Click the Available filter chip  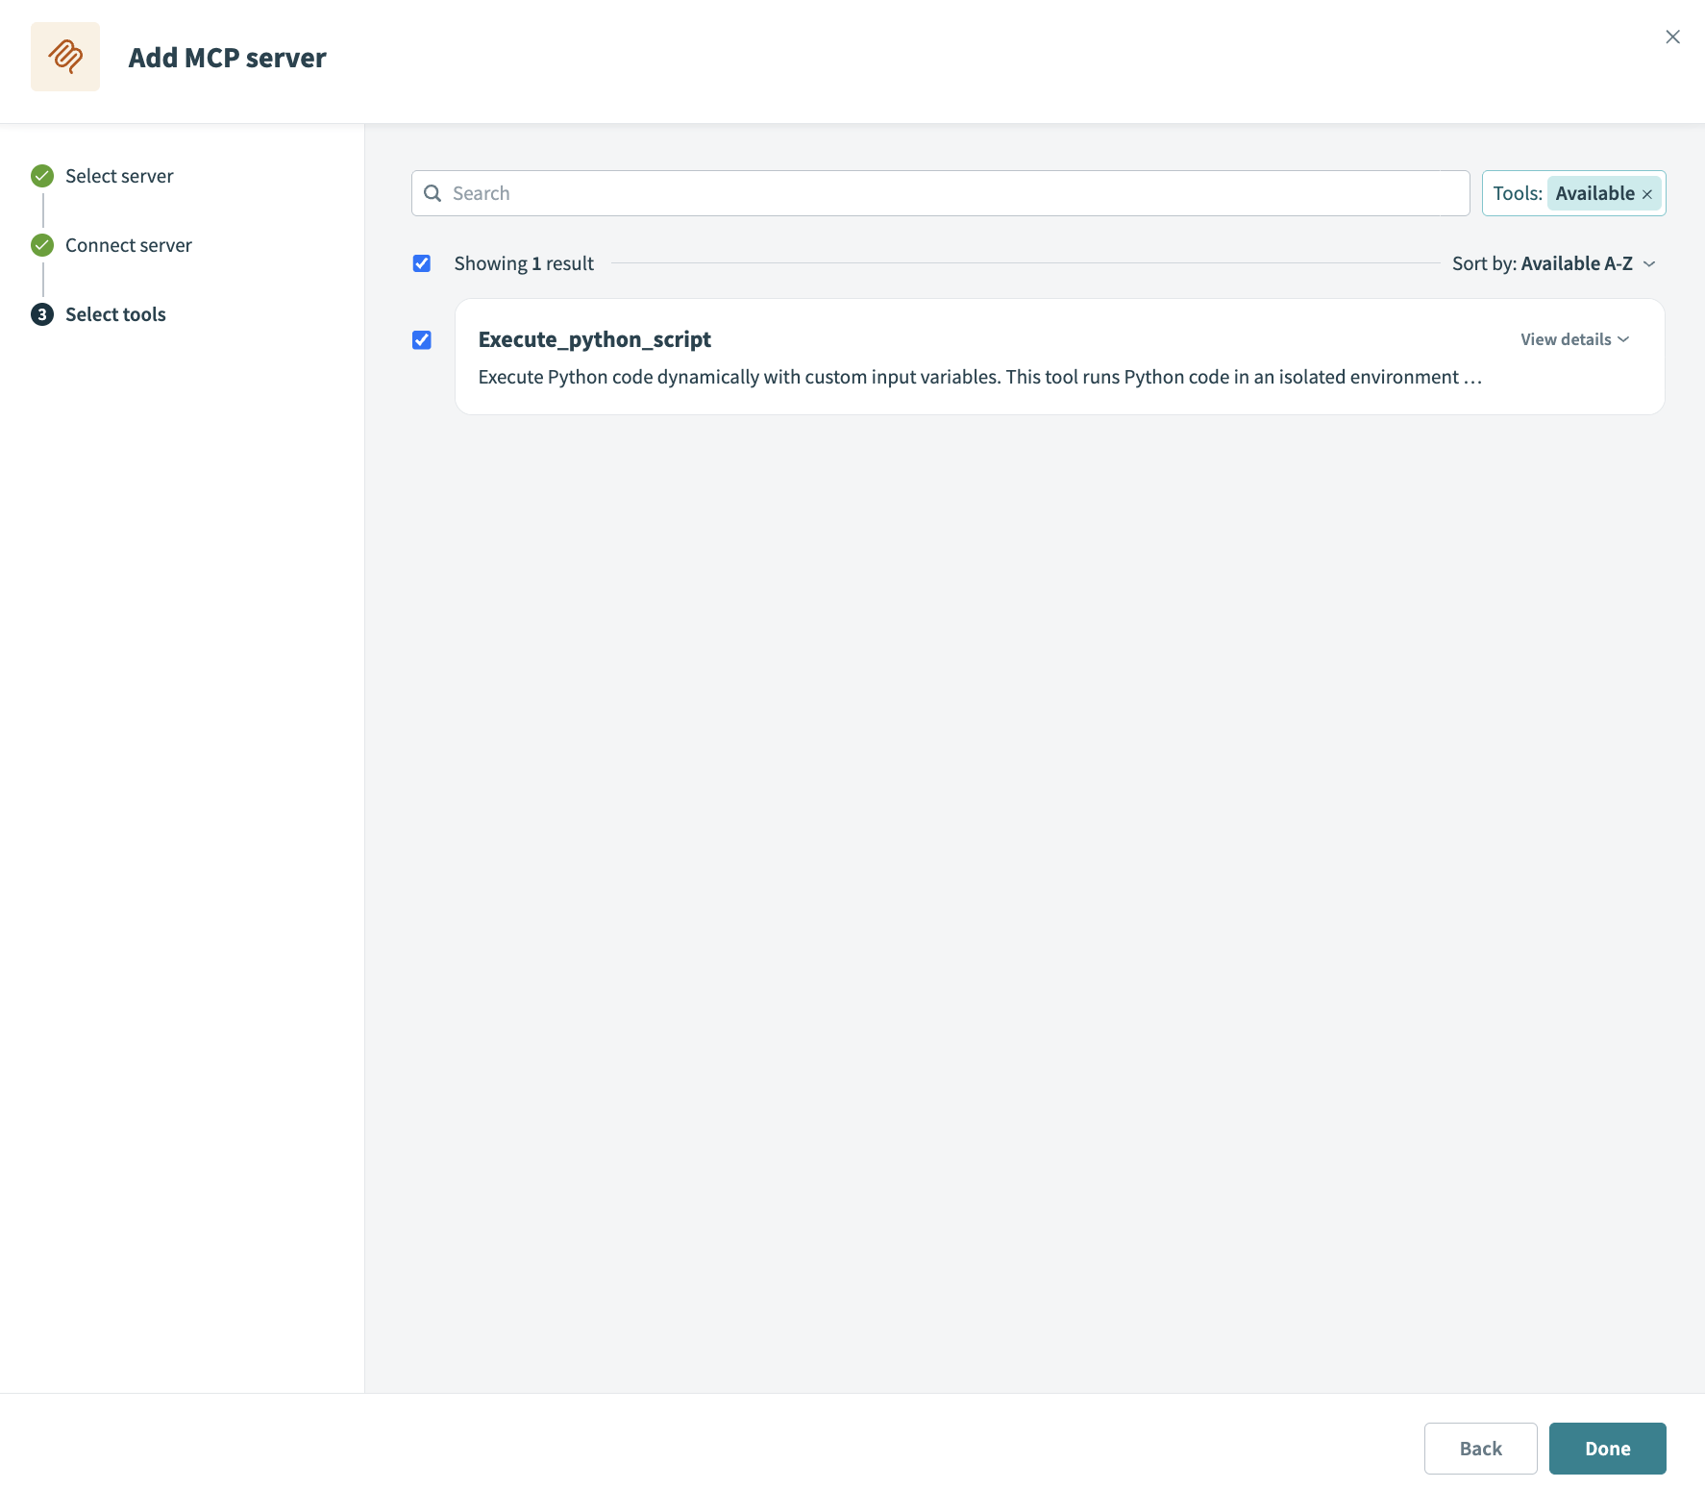click(1597, 192)
